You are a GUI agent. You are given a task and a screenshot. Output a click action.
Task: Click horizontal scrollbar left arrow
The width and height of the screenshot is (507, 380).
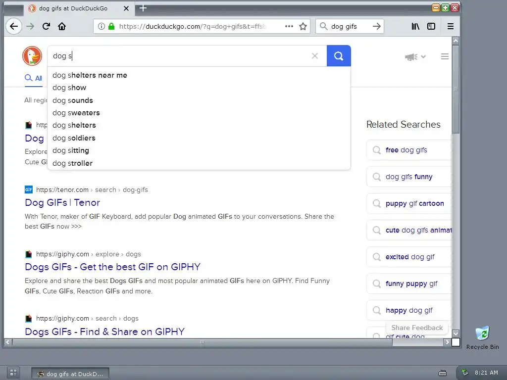pyautogui.click(x=8, y=342)
